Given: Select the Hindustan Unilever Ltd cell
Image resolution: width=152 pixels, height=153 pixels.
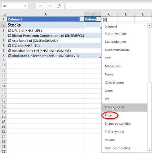Looking at the screenshot, I should coord(46,56).
